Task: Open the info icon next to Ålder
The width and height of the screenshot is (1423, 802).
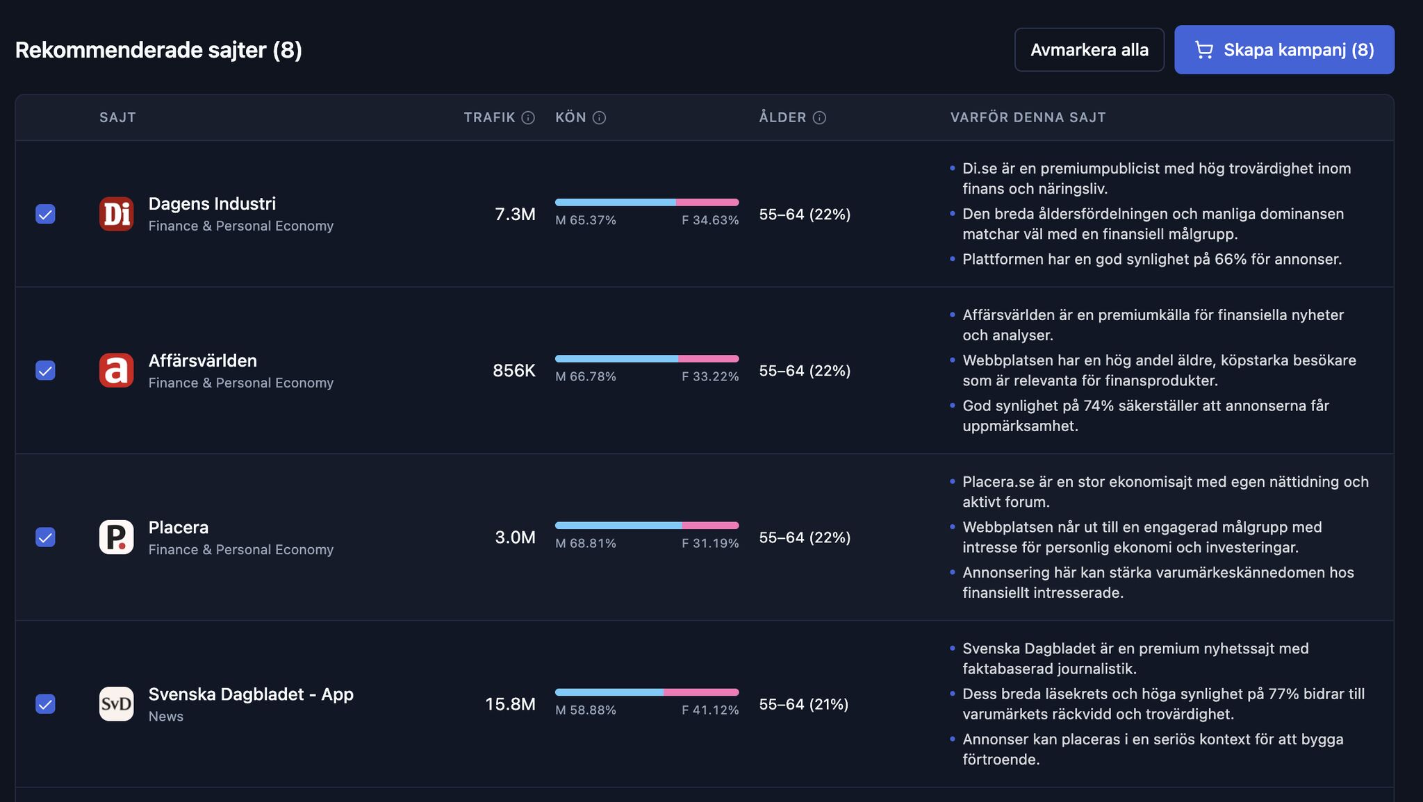Action: click(819, 117)
